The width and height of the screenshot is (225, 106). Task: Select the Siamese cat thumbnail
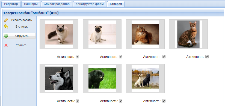click(x=59, y=34)
